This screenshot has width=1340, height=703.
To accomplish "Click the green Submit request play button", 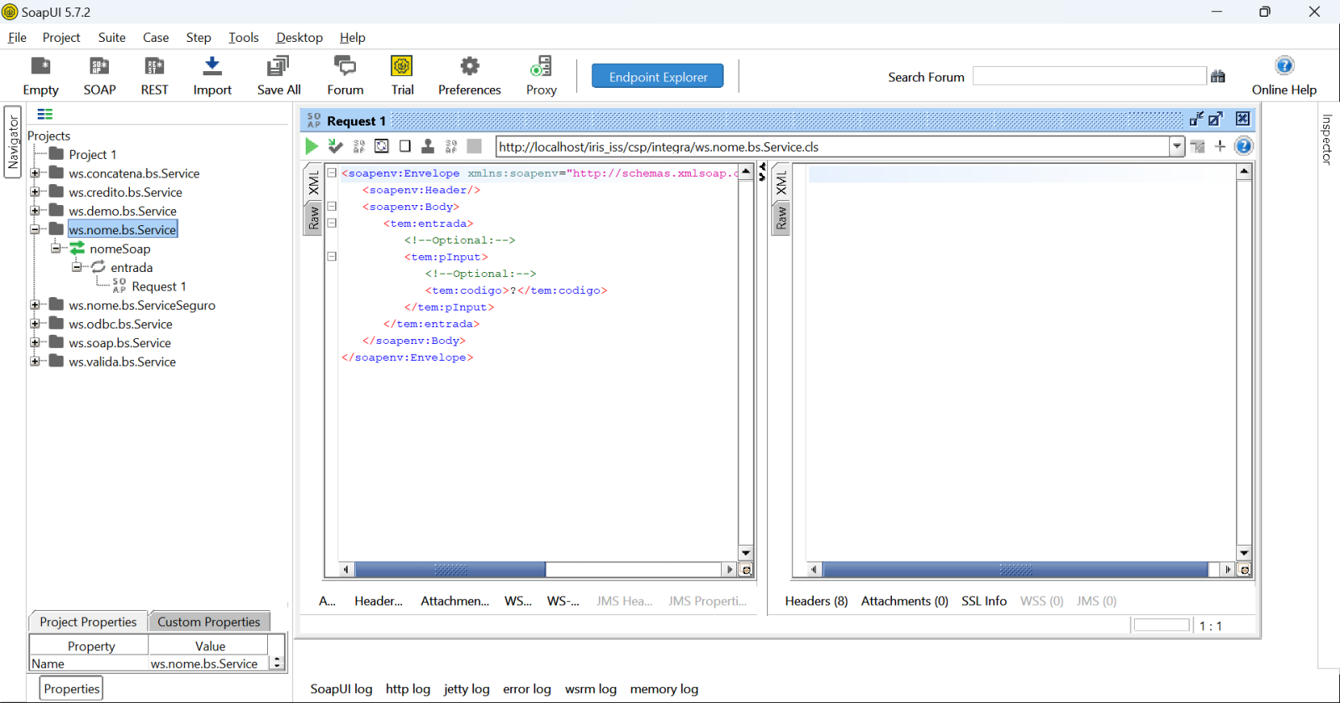I will tap(312, 146).
